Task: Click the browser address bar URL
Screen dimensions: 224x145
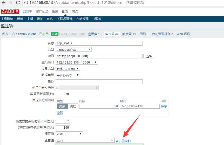Action: [x=87, y=3]
